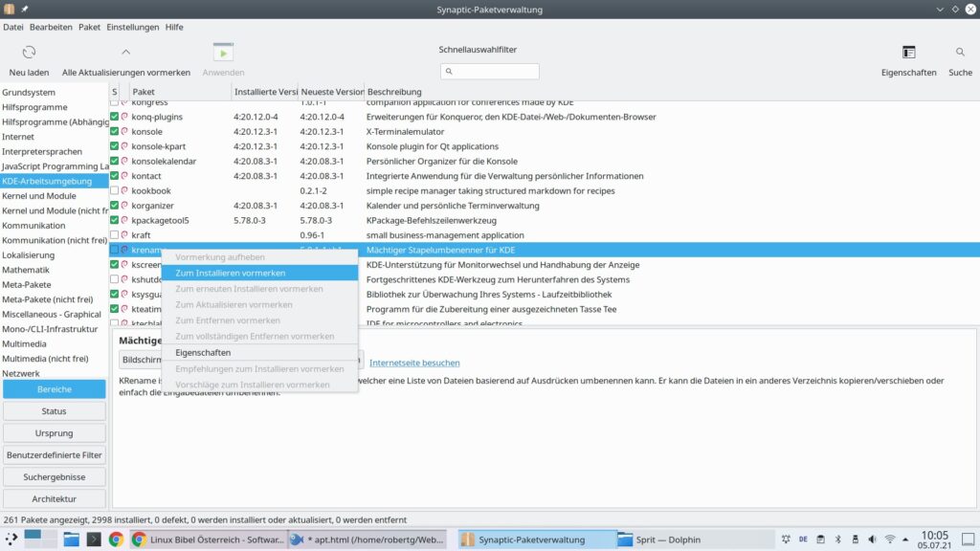
Task: Choose Zum Installieren vormerken in the context menu
Action: [x=260, y=273]
